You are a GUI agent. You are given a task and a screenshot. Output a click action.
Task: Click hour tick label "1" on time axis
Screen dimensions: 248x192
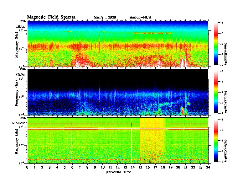tap(35, 167)
